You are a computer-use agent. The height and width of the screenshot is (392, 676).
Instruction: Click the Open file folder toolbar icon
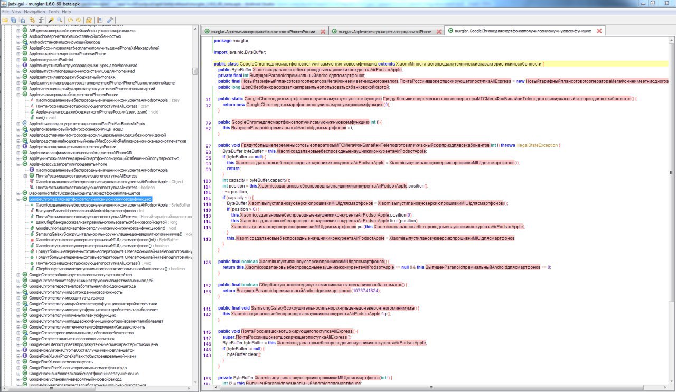tap(5, 20)
